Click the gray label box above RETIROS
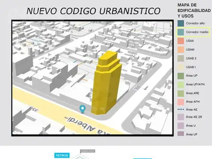The width and height of the screenshot is (212, 159). coord(87,151)
